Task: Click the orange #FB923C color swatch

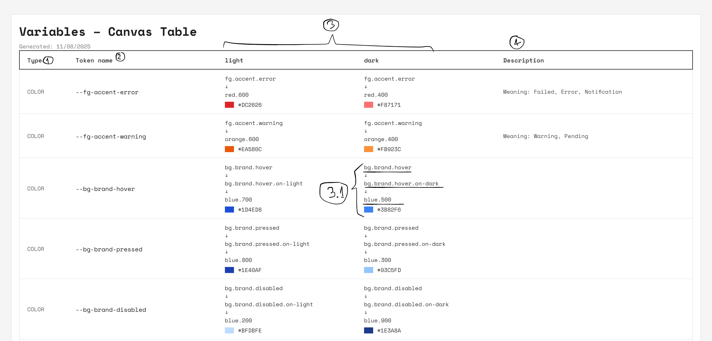Action: point(368,149)
